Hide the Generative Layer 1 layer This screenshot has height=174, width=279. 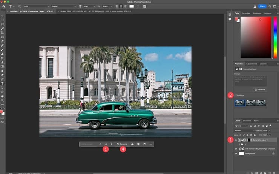(x=236, y=140)
